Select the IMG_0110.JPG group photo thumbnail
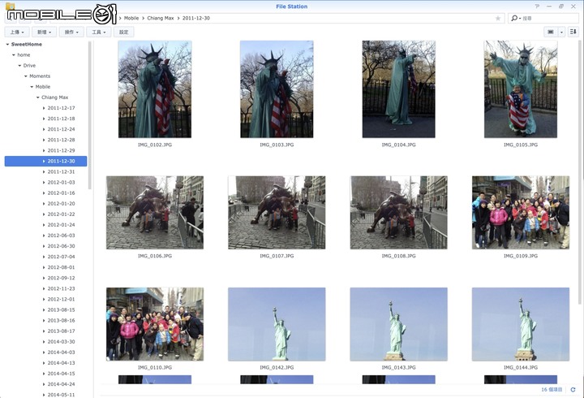The height and width of the screenshot is (398, 584). tap(155, 324)
